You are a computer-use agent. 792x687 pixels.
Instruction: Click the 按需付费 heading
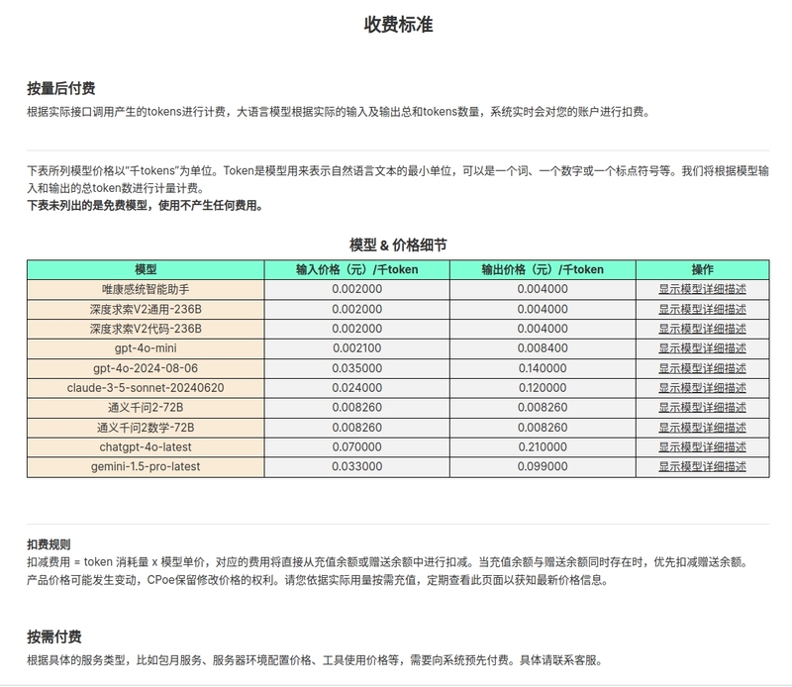(x=54, y=637)
